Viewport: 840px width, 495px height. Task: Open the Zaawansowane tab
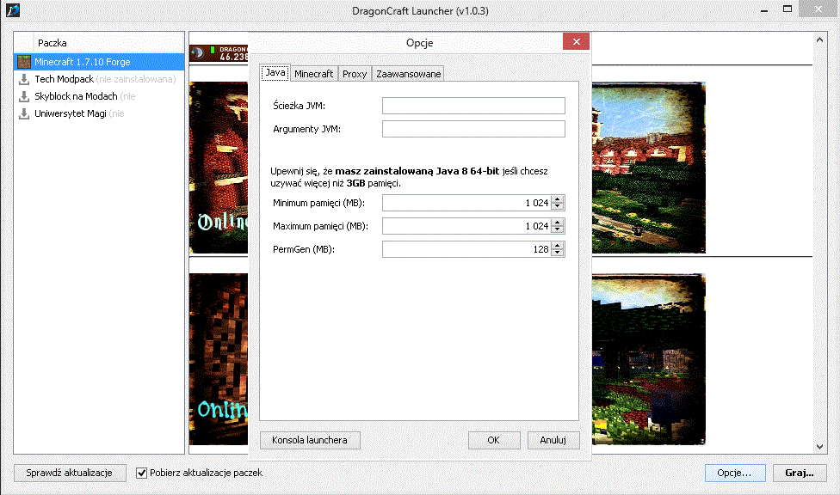tap(408, 74)
